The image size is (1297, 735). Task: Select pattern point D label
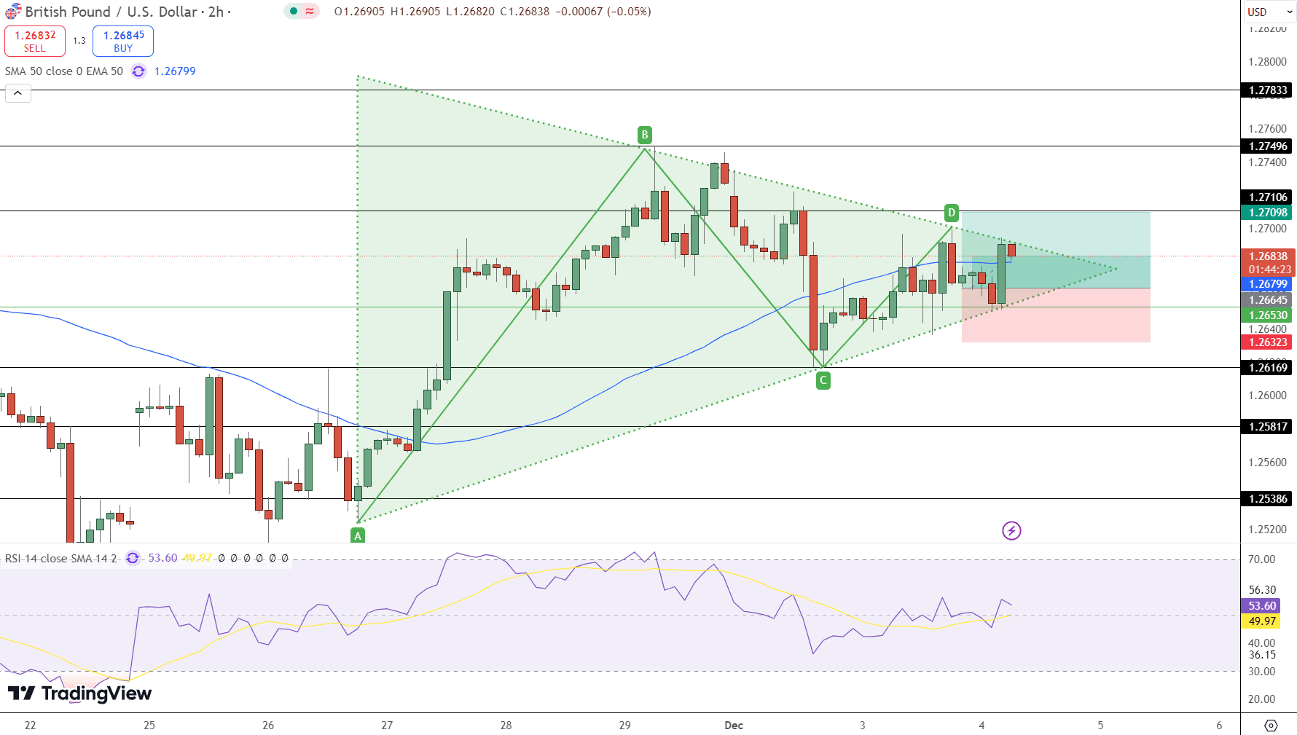click(x=951, y=213)
